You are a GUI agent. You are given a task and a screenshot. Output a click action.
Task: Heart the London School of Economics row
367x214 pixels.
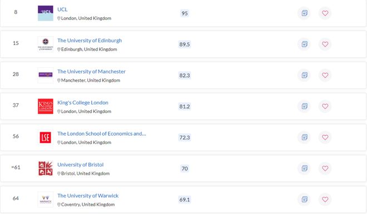pyautogui.click(x=325, y=137)
